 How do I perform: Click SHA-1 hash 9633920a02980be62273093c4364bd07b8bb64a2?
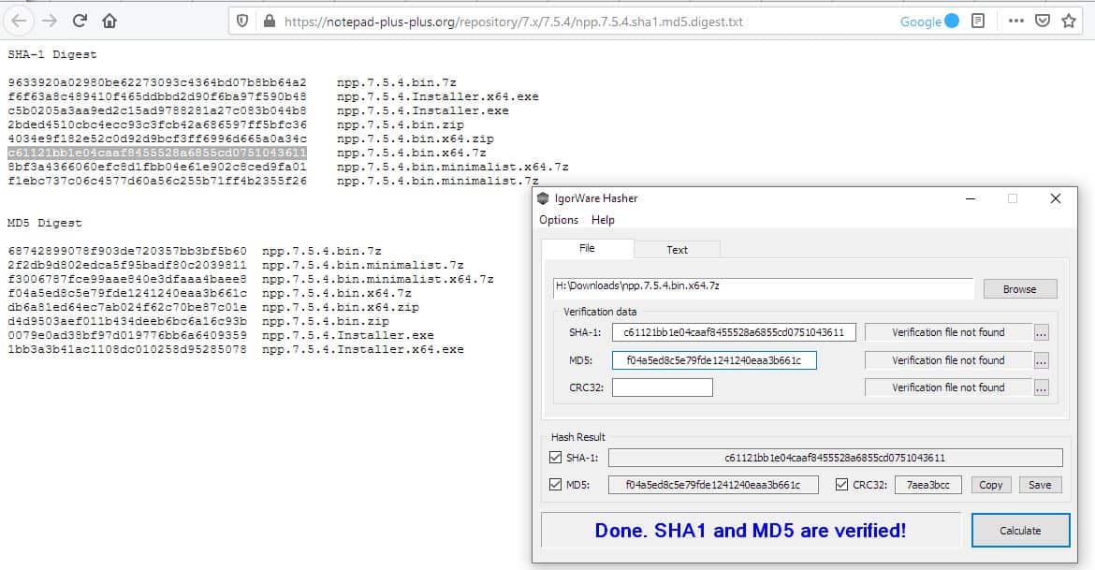pos(157,82)
